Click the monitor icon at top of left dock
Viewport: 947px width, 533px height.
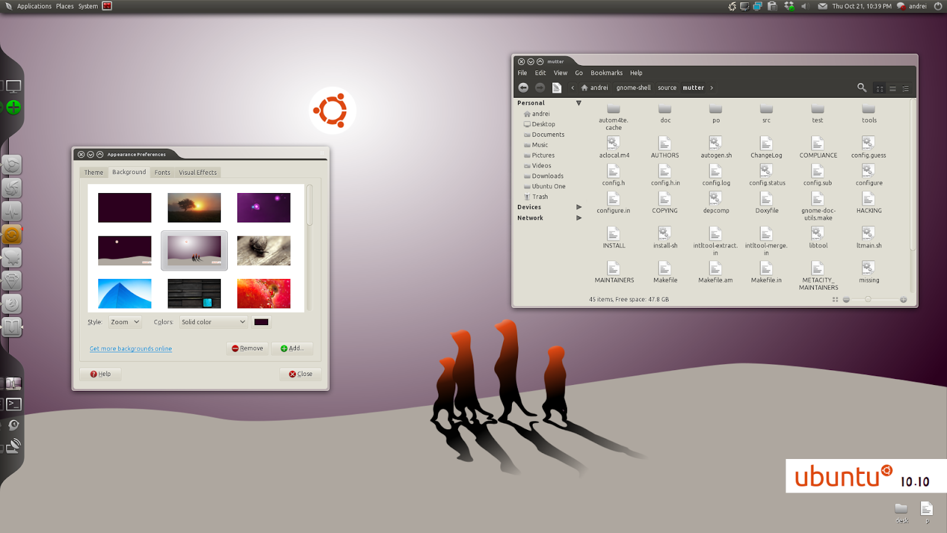(14, 86)
